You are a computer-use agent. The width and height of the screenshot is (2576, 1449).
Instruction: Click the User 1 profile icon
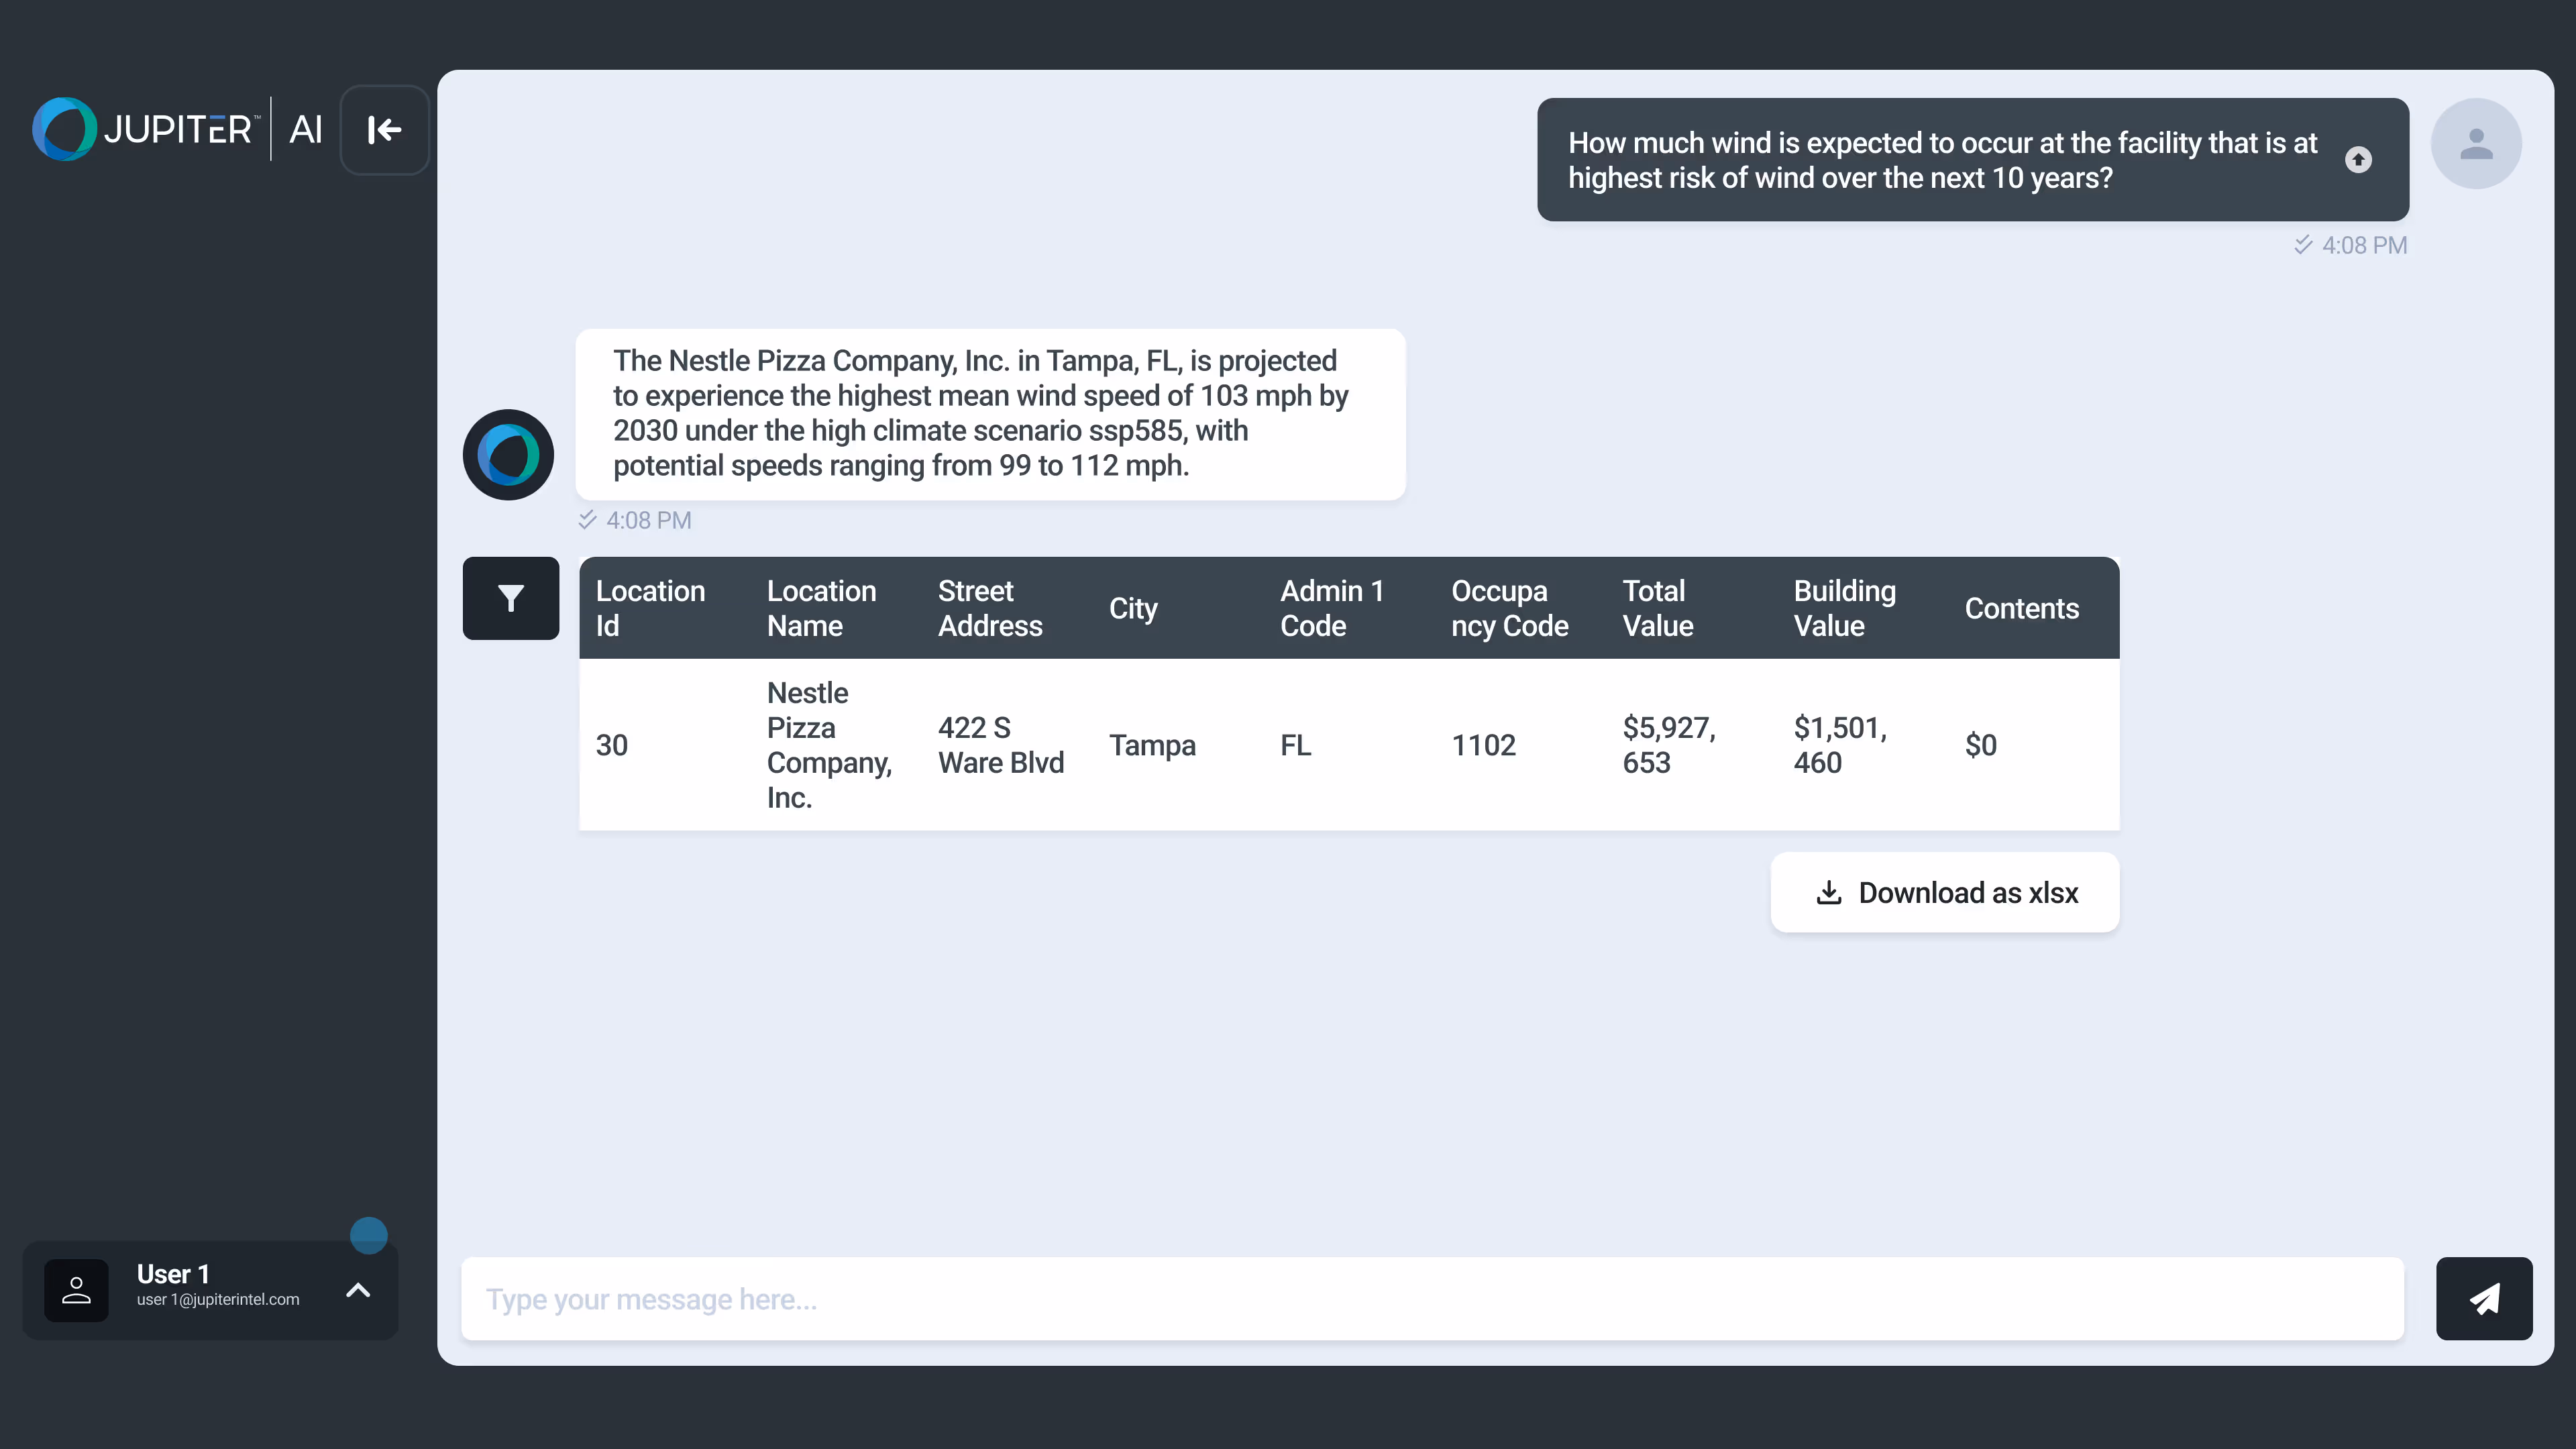click(76, 1290)
